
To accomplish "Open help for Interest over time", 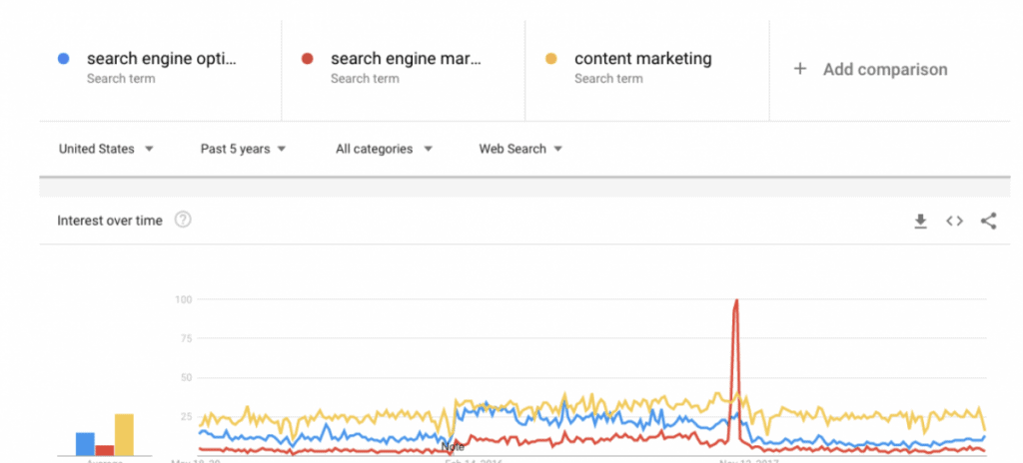I will tap(184, 221).
